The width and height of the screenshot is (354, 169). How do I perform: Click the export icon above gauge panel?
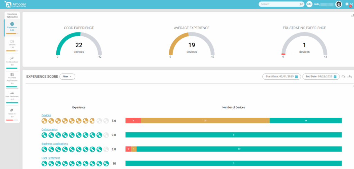[x=353, y=16]
